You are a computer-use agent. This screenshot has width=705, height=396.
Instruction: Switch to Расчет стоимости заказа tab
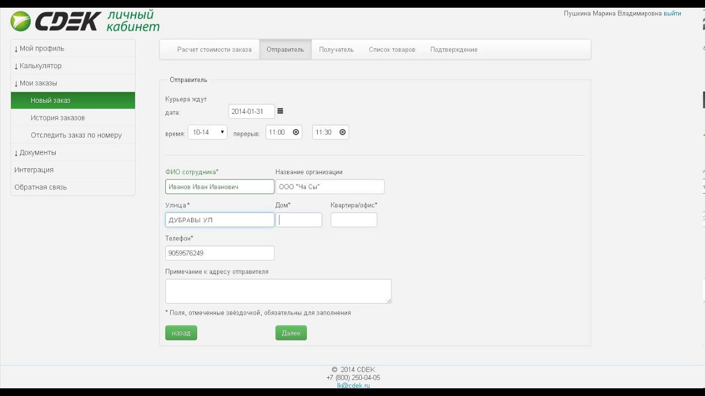tap(214, 50)
